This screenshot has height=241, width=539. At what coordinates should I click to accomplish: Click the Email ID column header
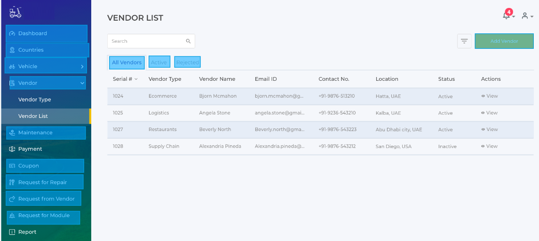pyautogui.click(x=266, y=79)
